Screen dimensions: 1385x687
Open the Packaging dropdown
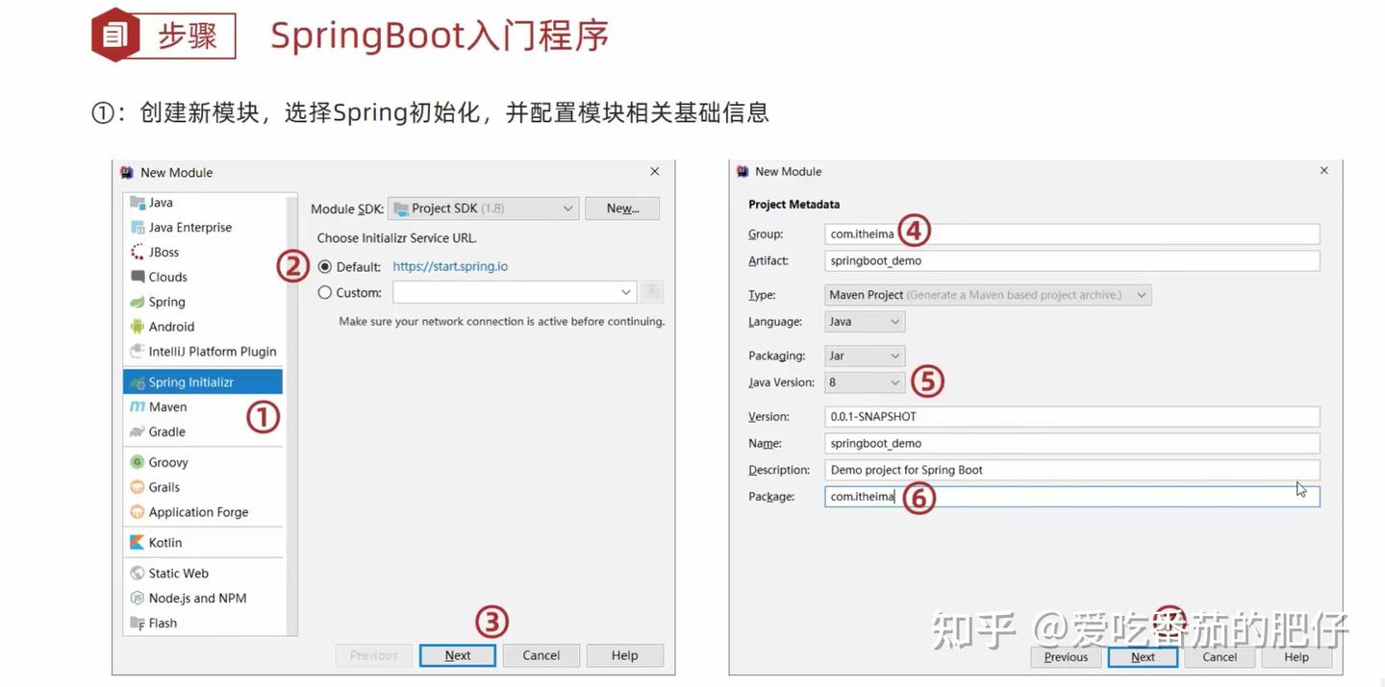point(864,355)
